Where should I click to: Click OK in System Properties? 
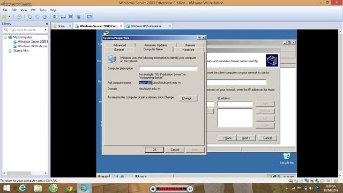click(154, 150)
